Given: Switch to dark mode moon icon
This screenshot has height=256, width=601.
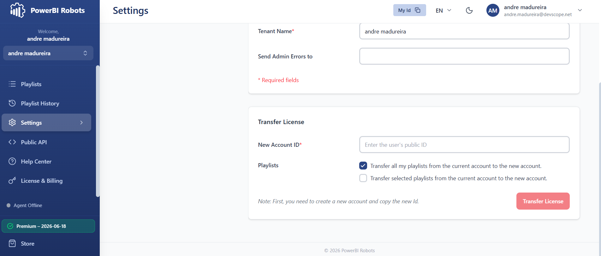Looking at the screenshot, I should click(x=469, y=10).
